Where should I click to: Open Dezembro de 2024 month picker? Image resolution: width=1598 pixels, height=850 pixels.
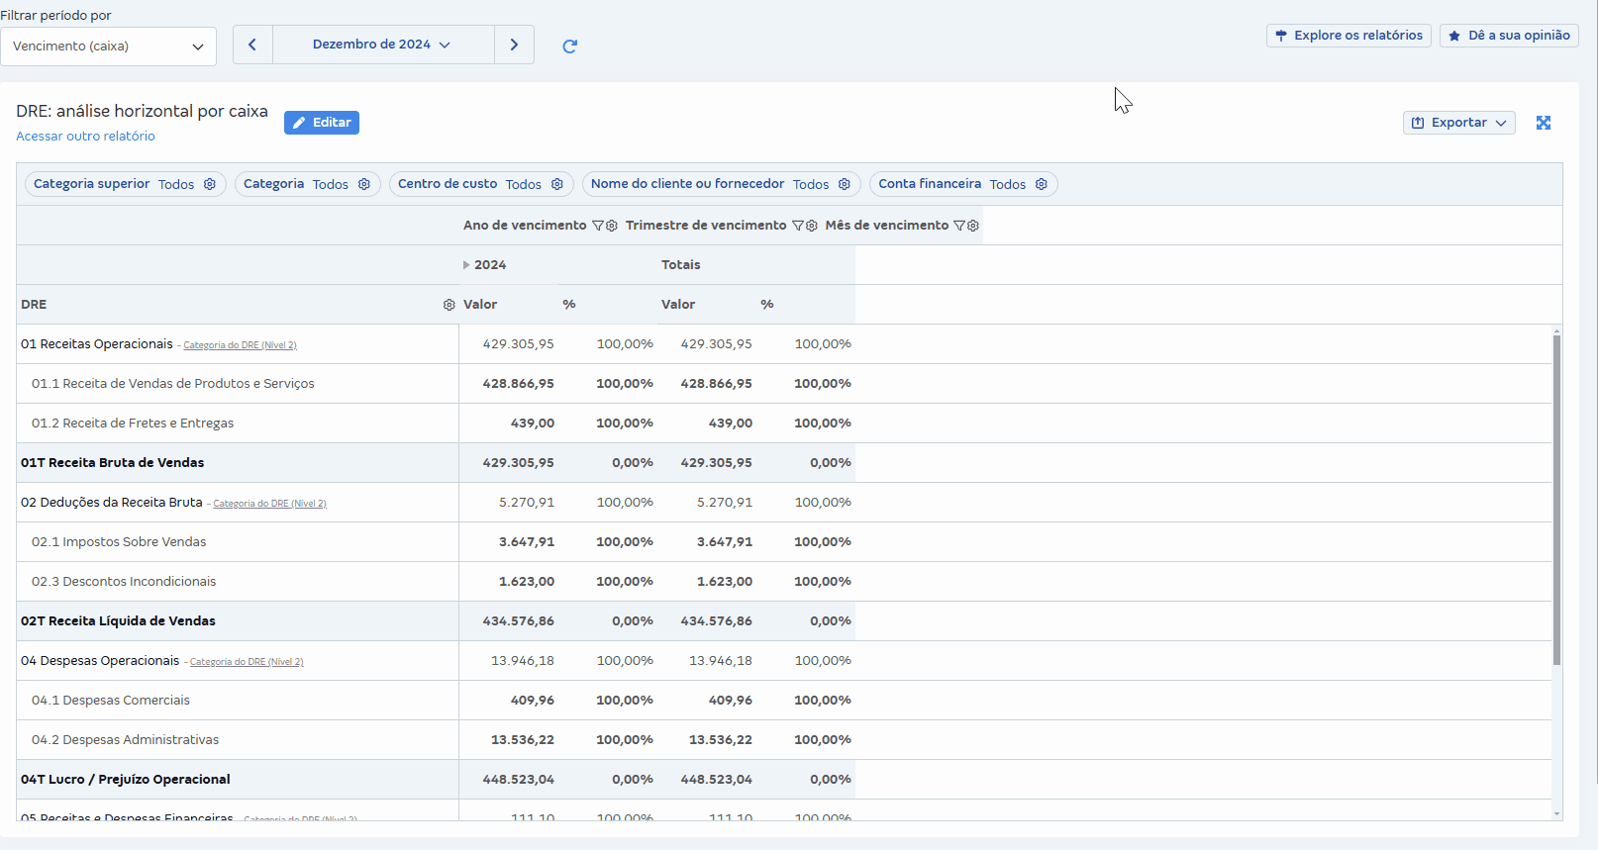(382, 45)
